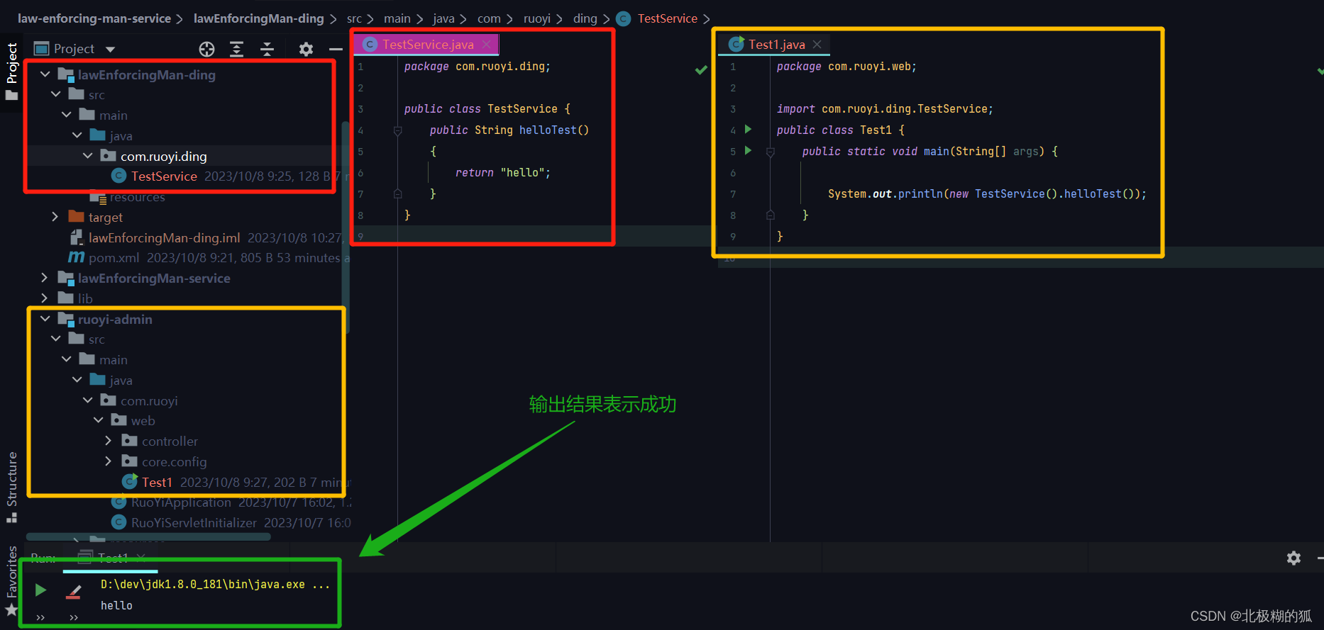Click the red eraser icon in the Run panel
Screen dimensions: 1324x630
(x=74, y=591)
